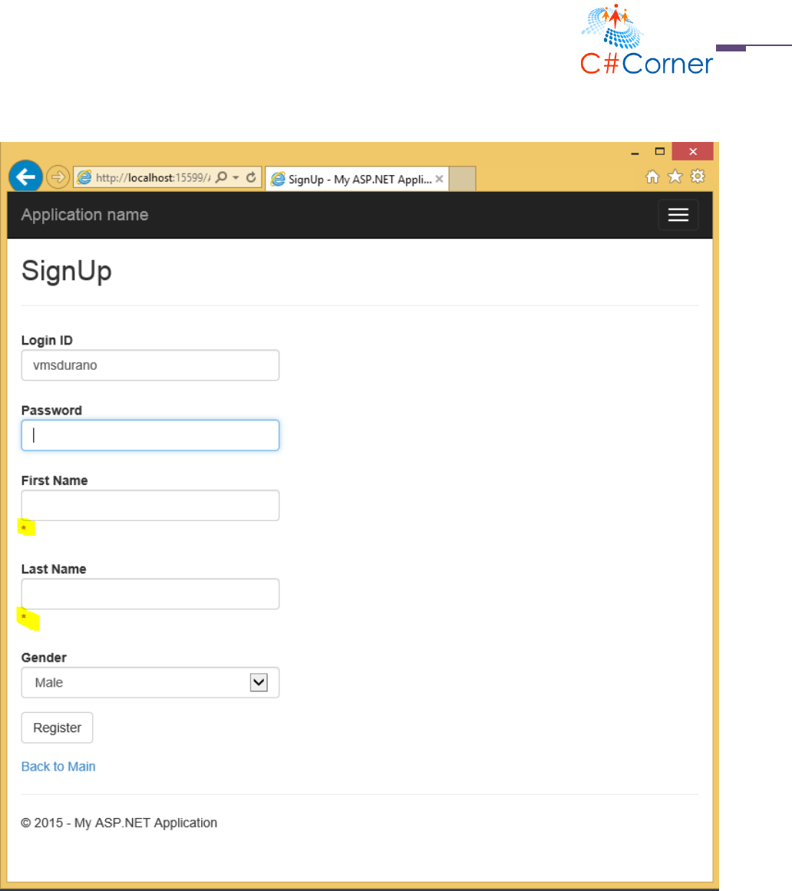Select the SignUp browser tab
This screenshot has width=792, height=891.
357,179
